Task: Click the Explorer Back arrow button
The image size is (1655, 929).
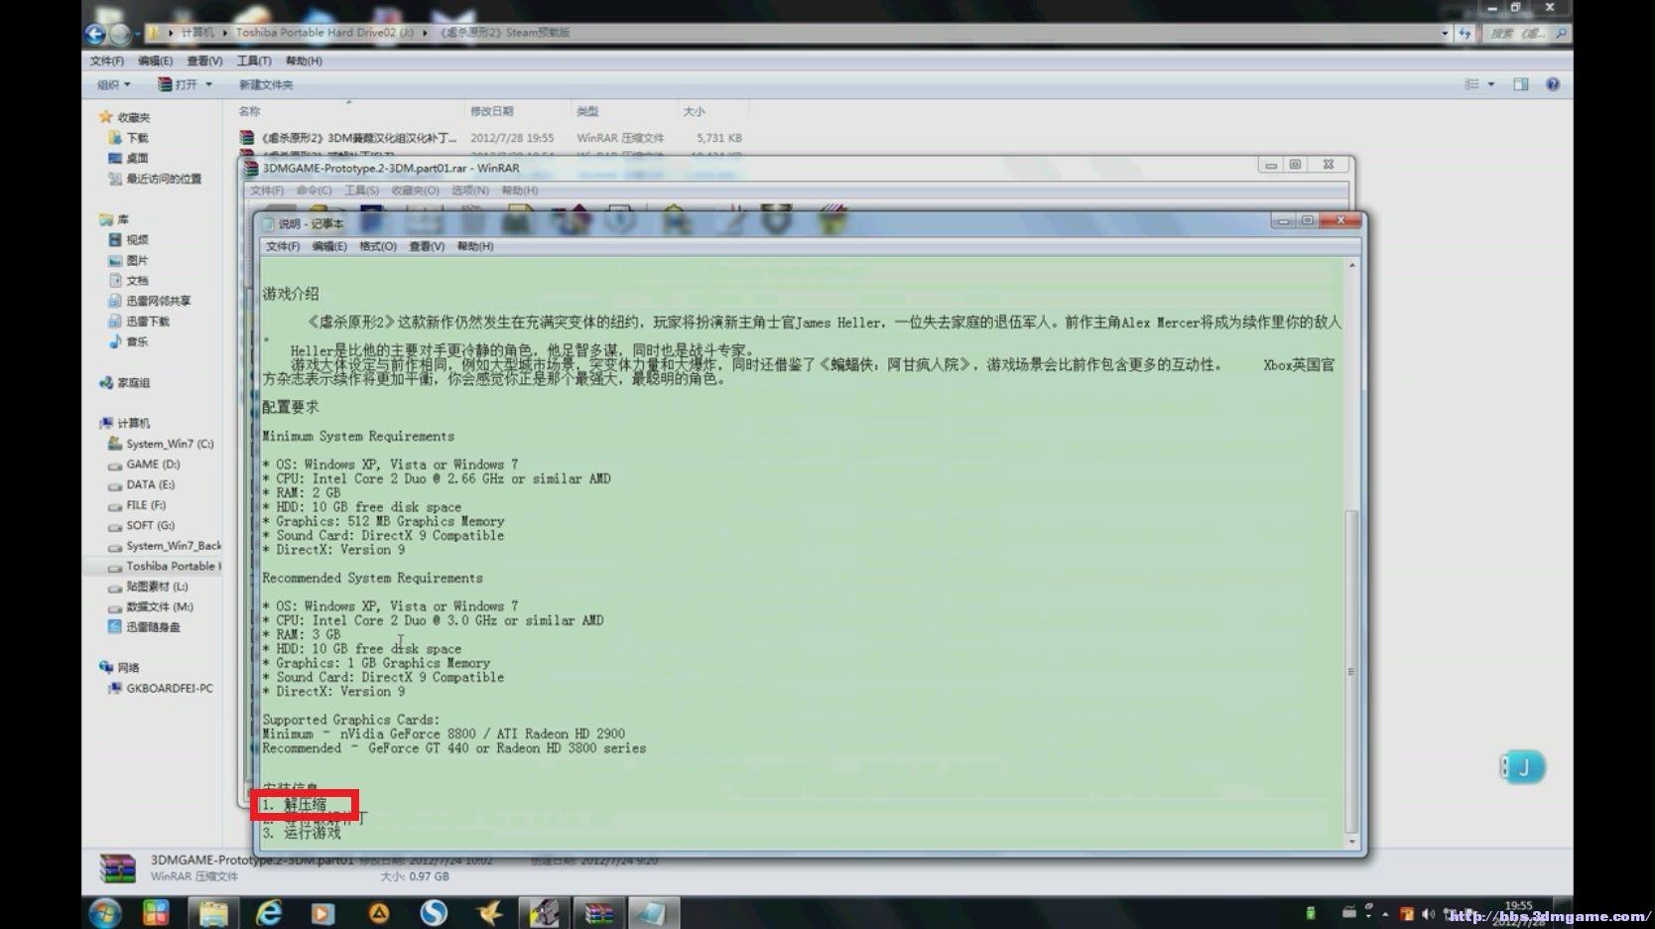Action: (95, 34)
